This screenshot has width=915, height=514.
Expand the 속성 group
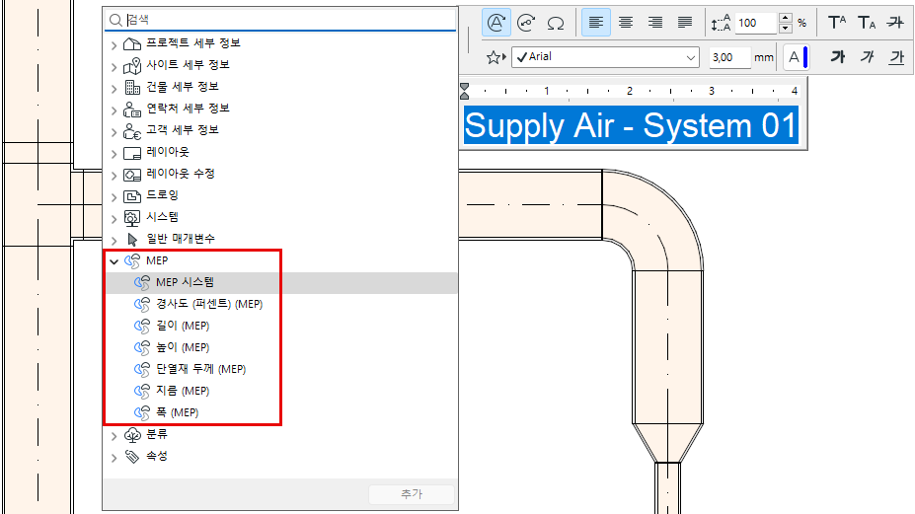click(114, 457)
